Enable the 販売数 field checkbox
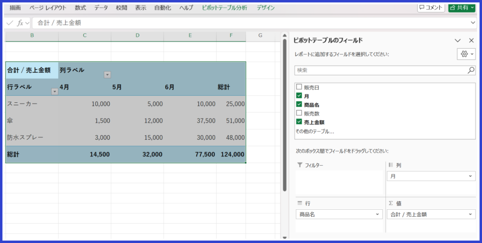 (x=299, y=113)
